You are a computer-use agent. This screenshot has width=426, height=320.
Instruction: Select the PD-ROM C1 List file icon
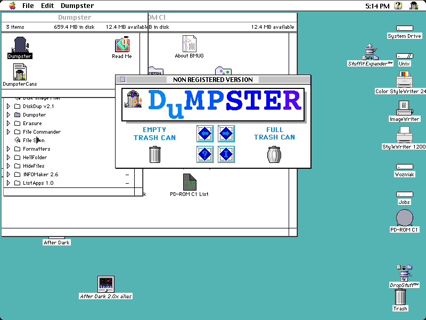[x=190, y=182]
